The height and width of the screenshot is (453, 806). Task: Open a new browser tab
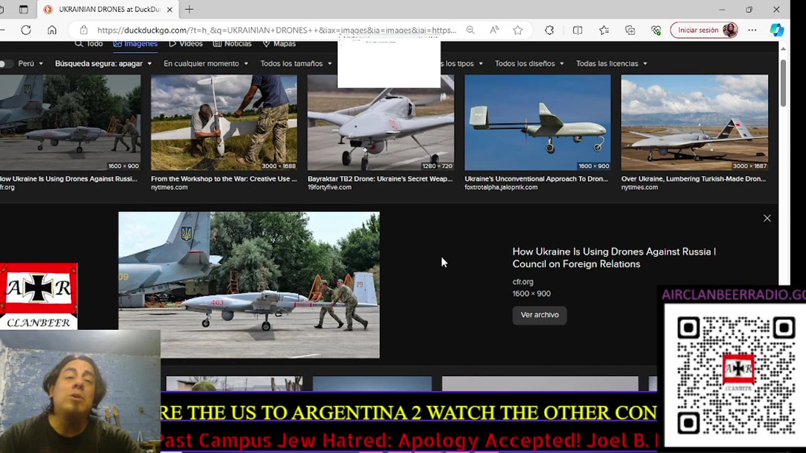(189, 9)
